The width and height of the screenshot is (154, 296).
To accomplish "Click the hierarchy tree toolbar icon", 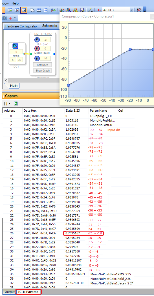I will [91, 10].
